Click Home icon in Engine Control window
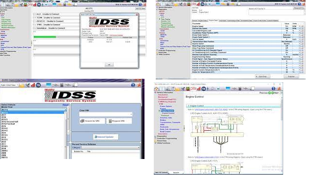 point(156,89)
